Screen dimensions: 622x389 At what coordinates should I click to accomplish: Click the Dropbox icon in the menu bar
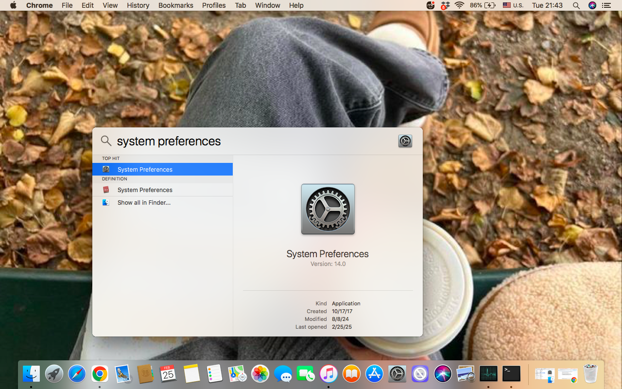[x=445, y=5]
